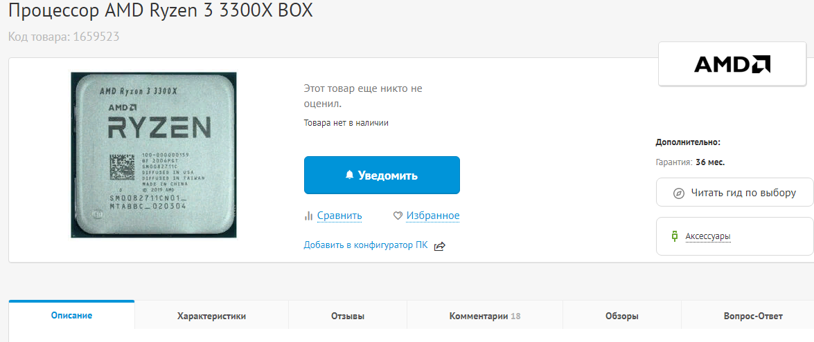Image resolution: width=814 pixels, height=342 pixels.
Task: Open the Вопрос-Ответ tab
Action: (x=753, y=316)
